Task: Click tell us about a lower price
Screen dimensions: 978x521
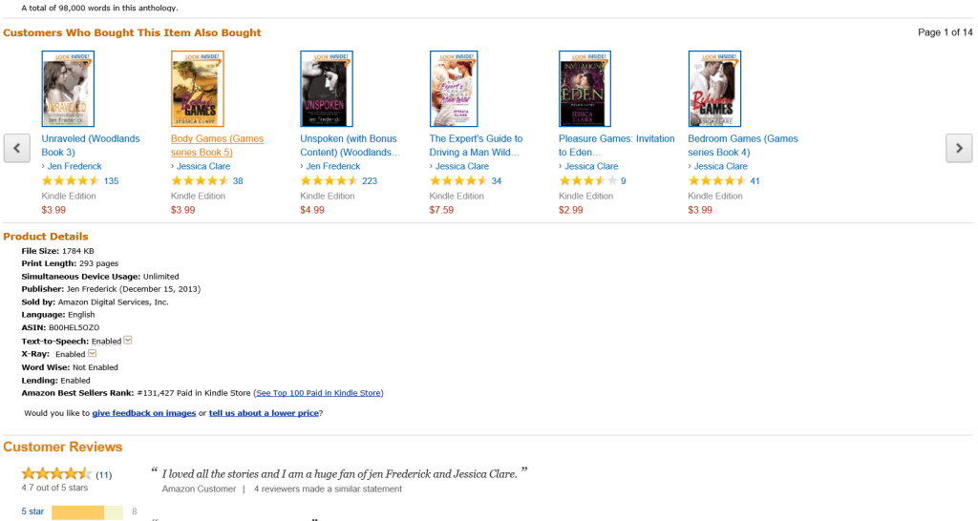Action: [x=264, y=413]
